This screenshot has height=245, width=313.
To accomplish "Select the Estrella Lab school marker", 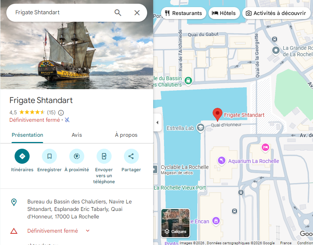I will click(201, 127).
